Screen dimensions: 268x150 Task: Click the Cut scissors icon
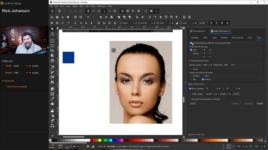(x=106, y=17)
